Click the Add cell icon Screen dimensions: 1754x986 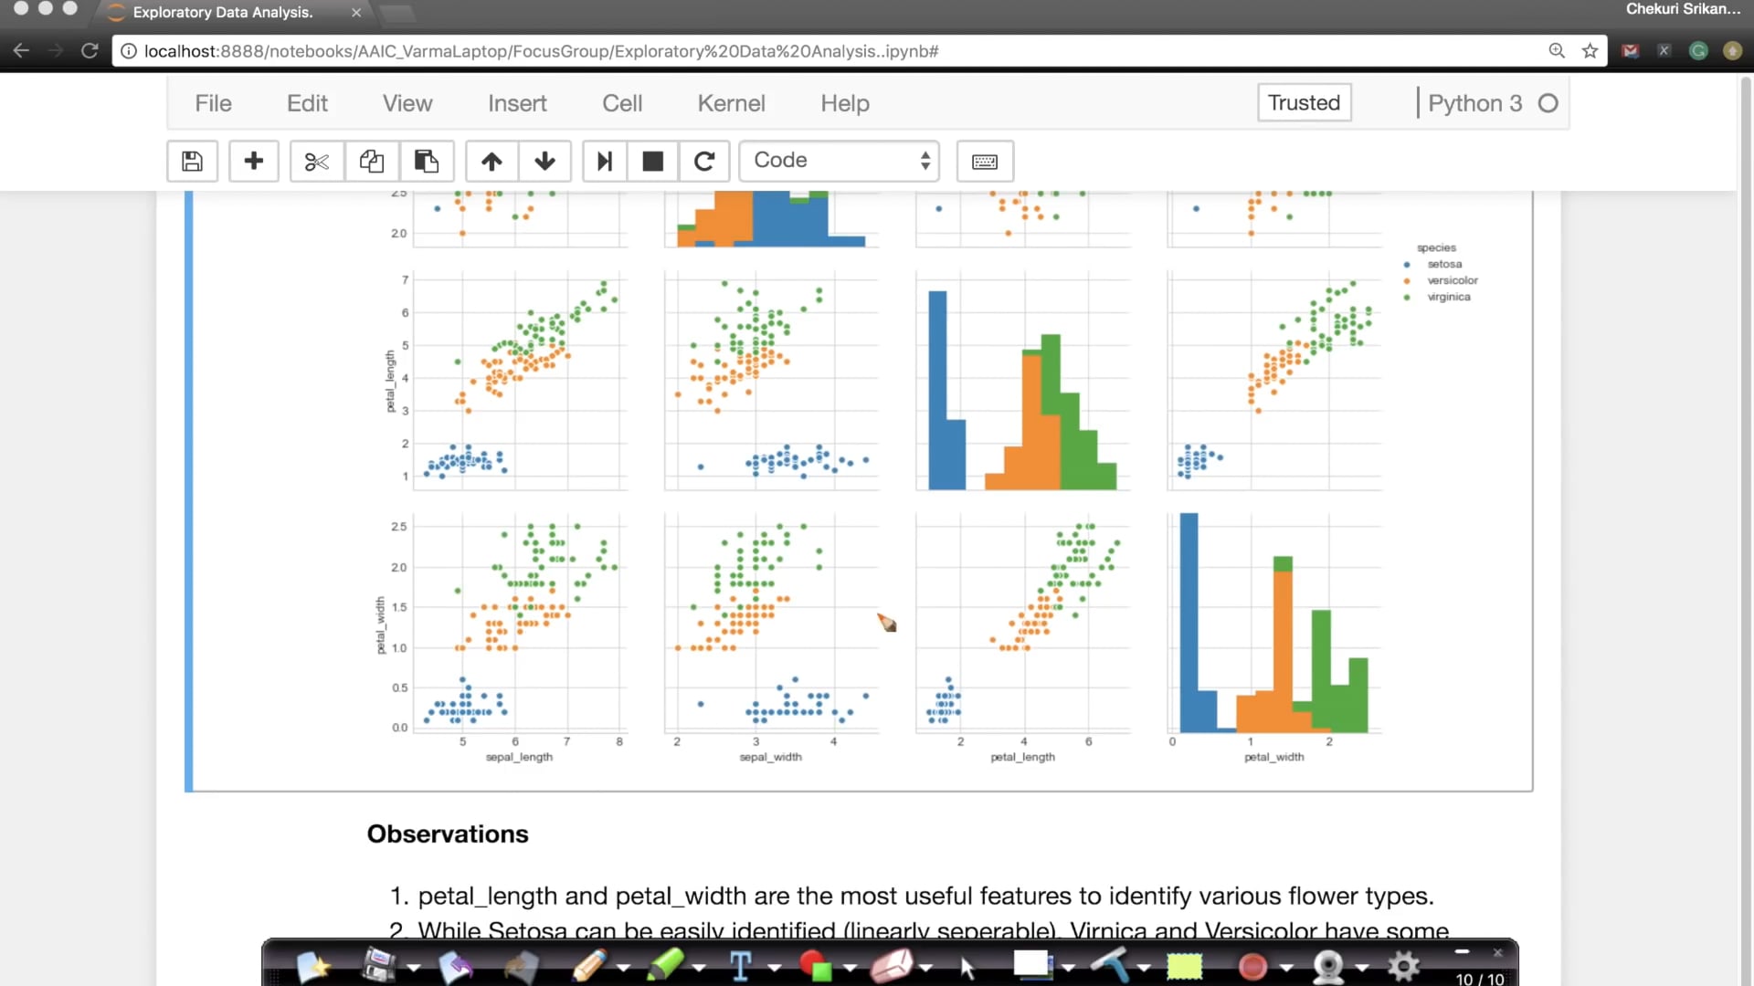pos(254,160)
